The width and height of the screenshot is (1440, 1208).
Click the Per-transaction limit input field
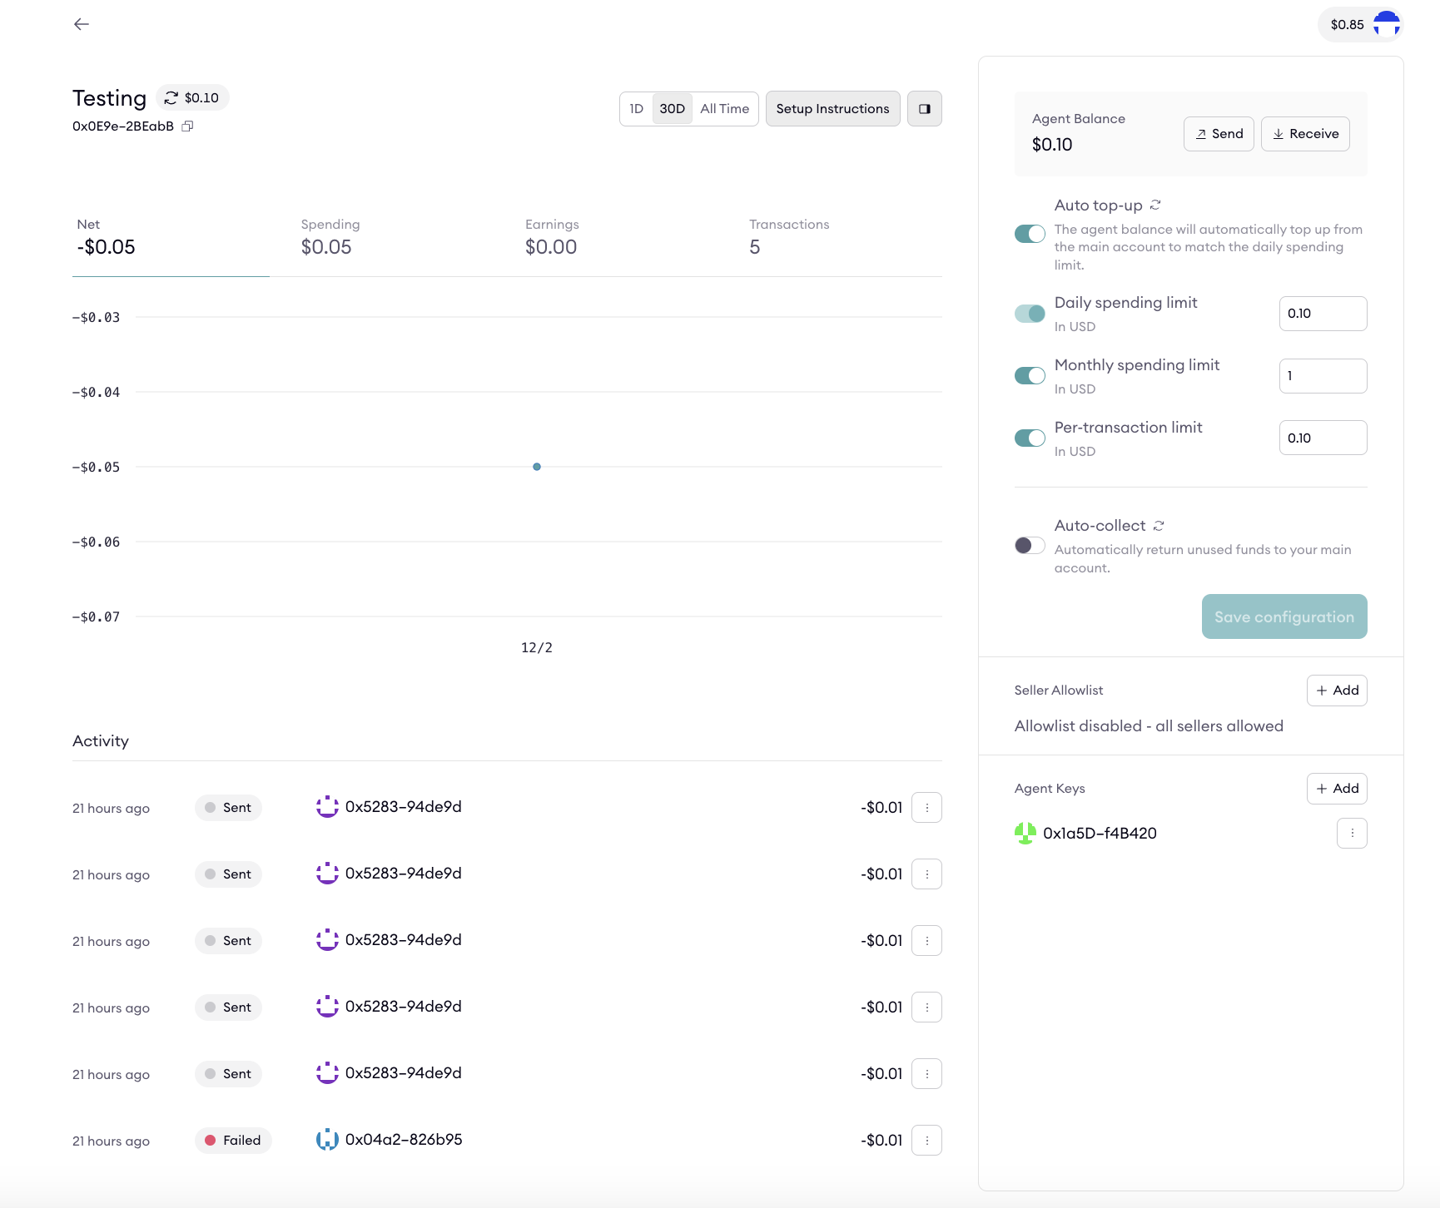[x=1323, y=438]
